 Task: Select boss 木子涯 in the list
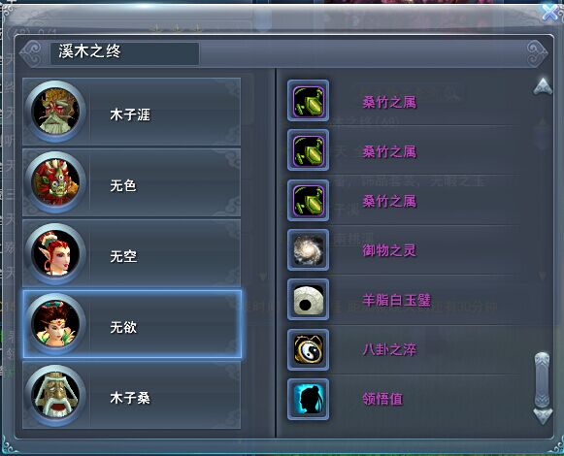point(132,112)
